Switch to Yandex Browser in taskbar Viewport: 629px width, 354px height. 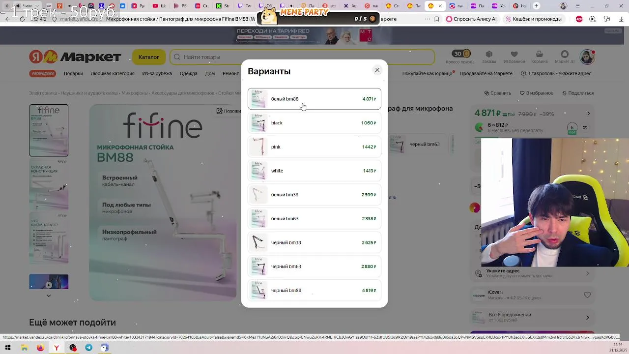(x=57, y=348)
